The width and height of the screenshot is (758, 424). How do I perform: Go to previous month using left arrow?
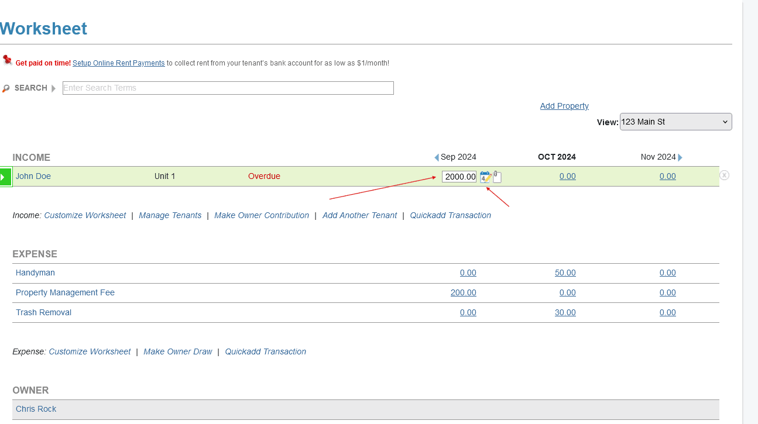[x=437, y=157]
